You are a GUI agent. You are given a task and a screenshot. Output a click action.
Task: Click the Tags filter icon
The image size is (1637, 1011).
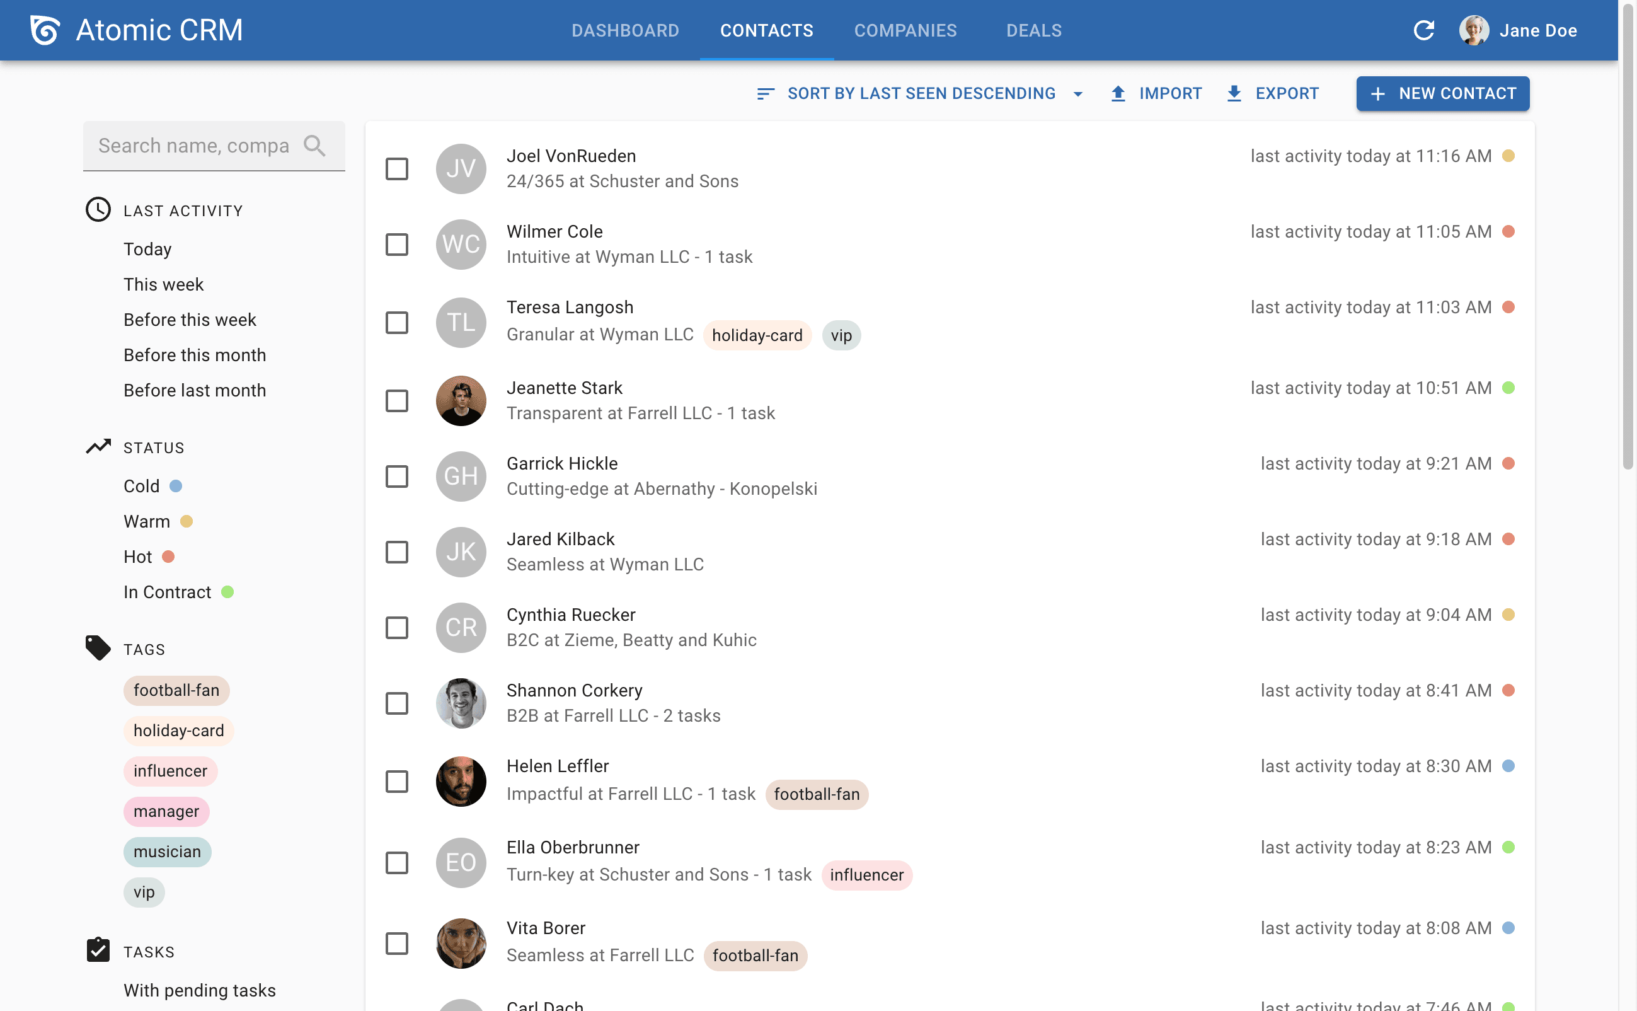[x=97, y=648]
